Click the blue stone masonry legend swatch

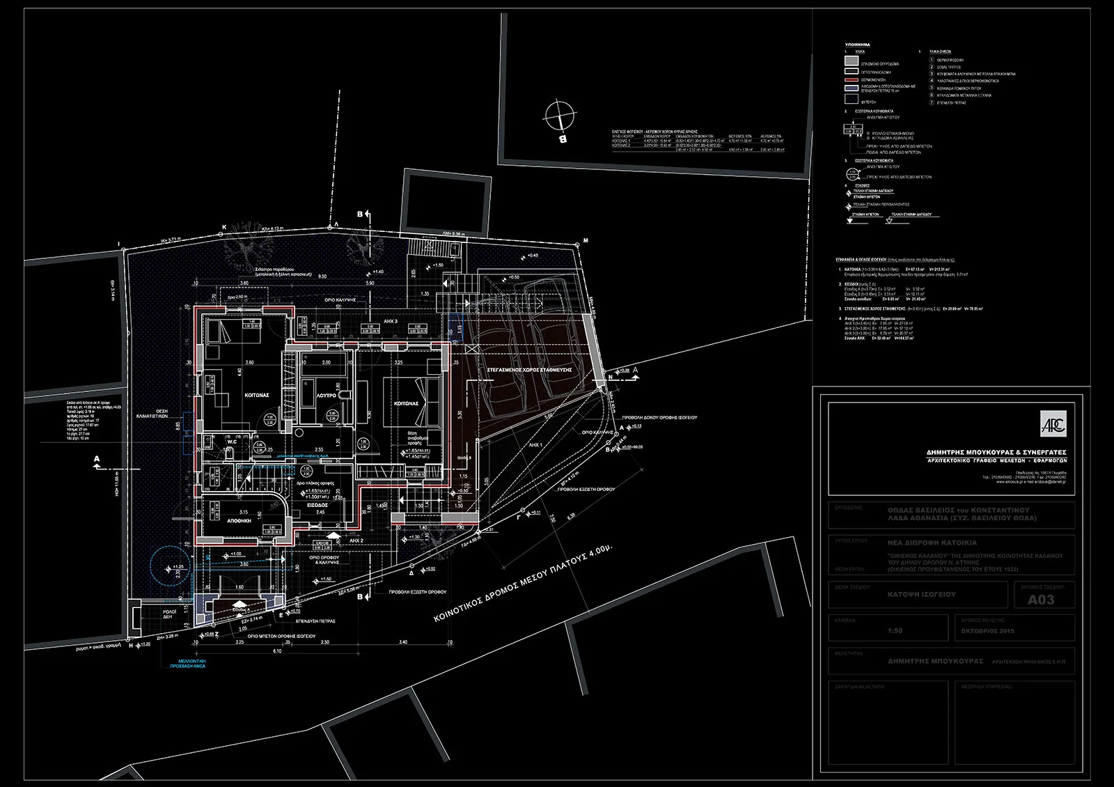(x=852, y=88)
